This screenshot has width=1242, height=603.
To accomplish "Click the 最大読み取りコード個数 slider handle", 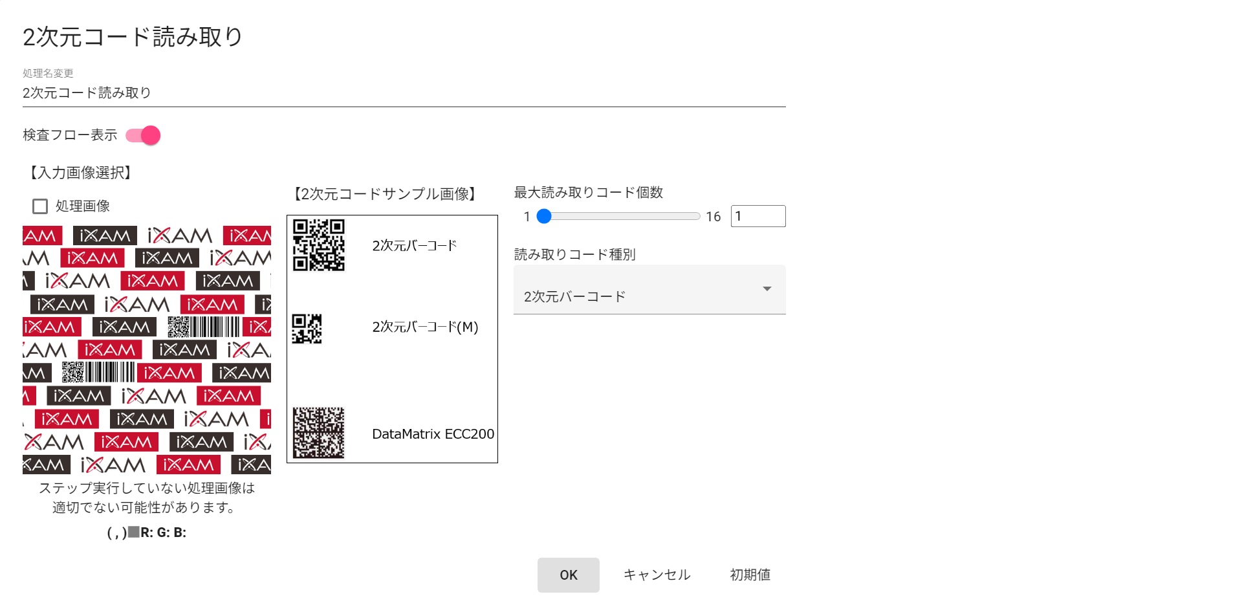I will (x=544, y=216).
